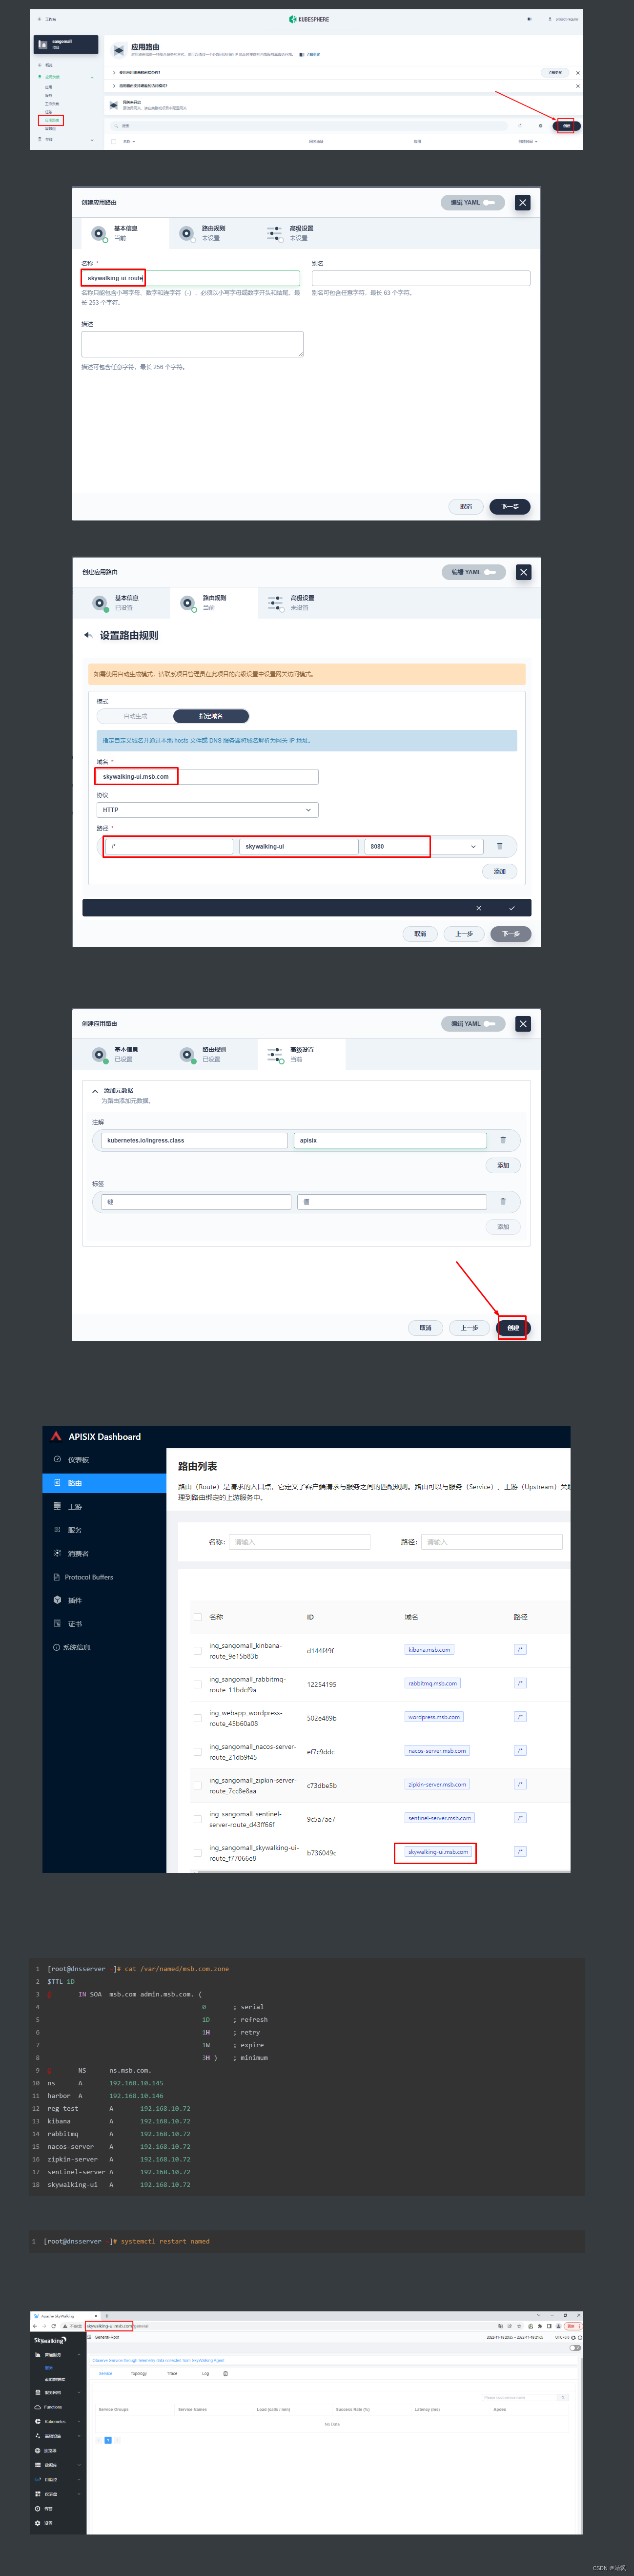Switch to Topology tab in SkyWalking
This screenshot has width=634, height=2576.
(139, 2373)
